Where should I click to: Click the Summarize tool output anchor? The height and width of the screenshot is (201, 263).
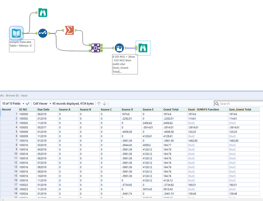76,30
